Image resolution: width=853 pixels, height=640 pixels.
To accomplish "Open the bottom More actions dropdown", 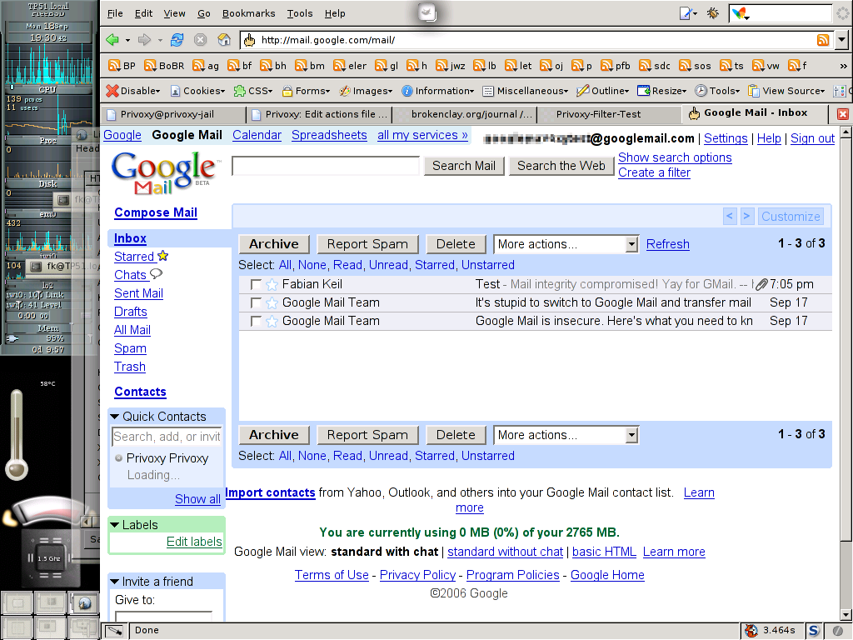I will pyautogui.click(x=566, y=435).
